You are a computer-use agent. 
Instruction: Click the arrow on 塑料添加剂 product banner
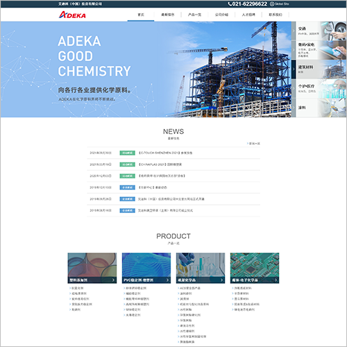coord(113,280)
